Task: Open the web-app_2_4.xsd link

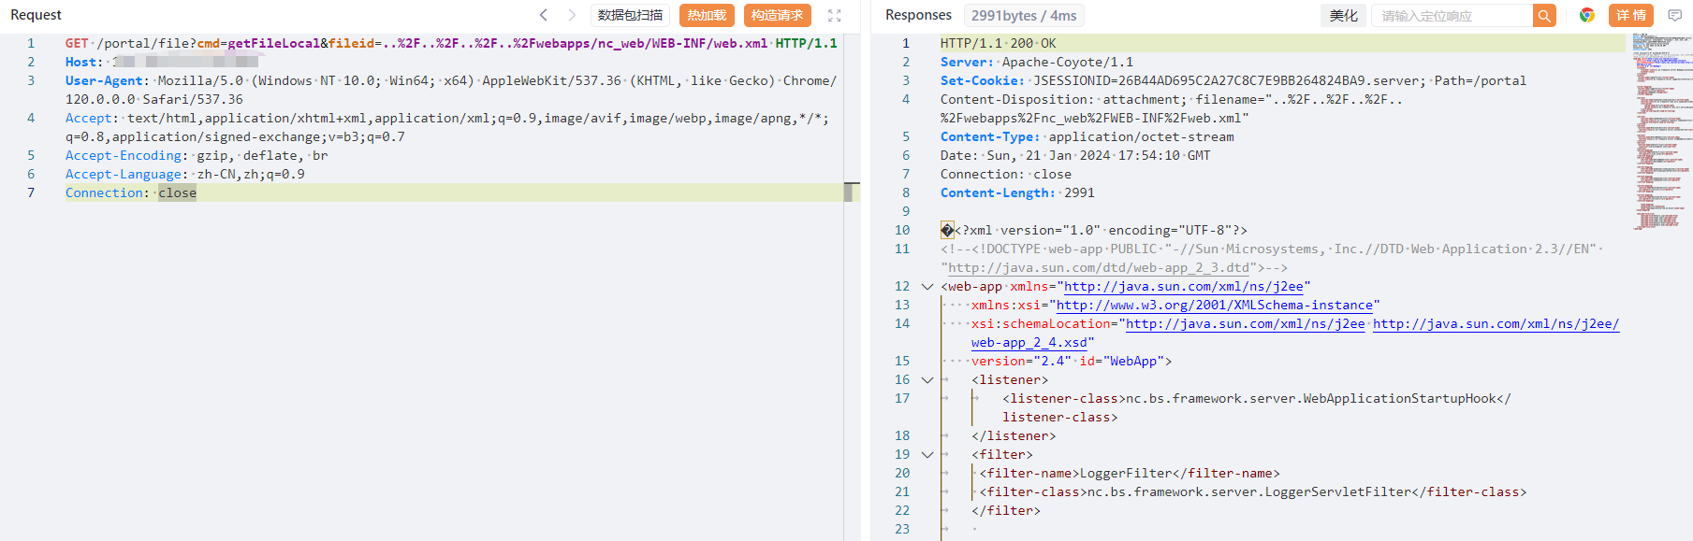Action: click(1029, 343)
